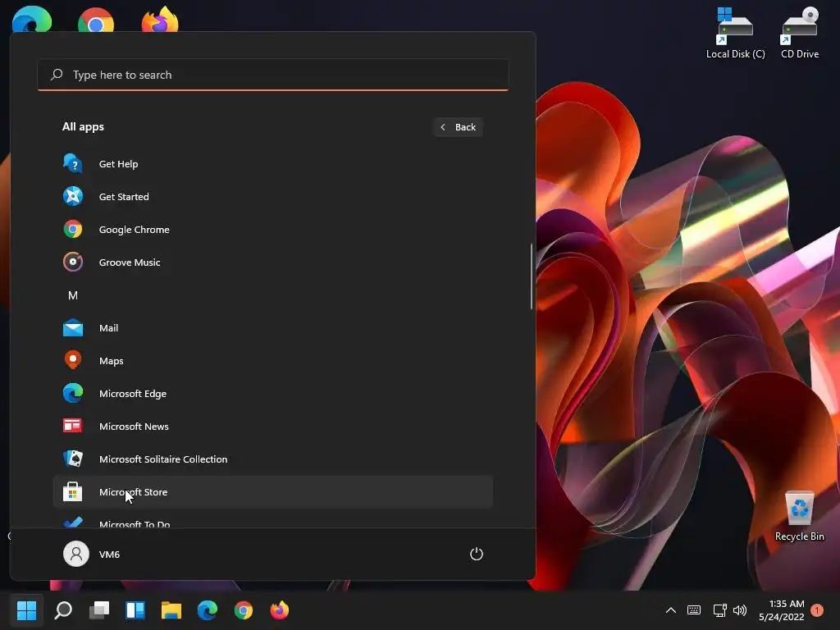840x630 pixels.
Task: Click the "Get Started" label text
Action: tap(124, 197)
